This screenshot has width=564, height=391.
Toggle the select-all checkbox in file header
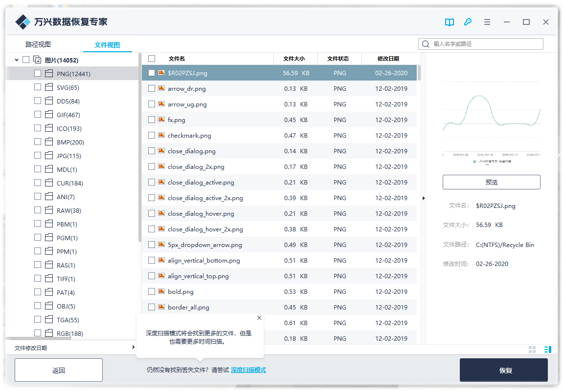[x=152, y=59]
